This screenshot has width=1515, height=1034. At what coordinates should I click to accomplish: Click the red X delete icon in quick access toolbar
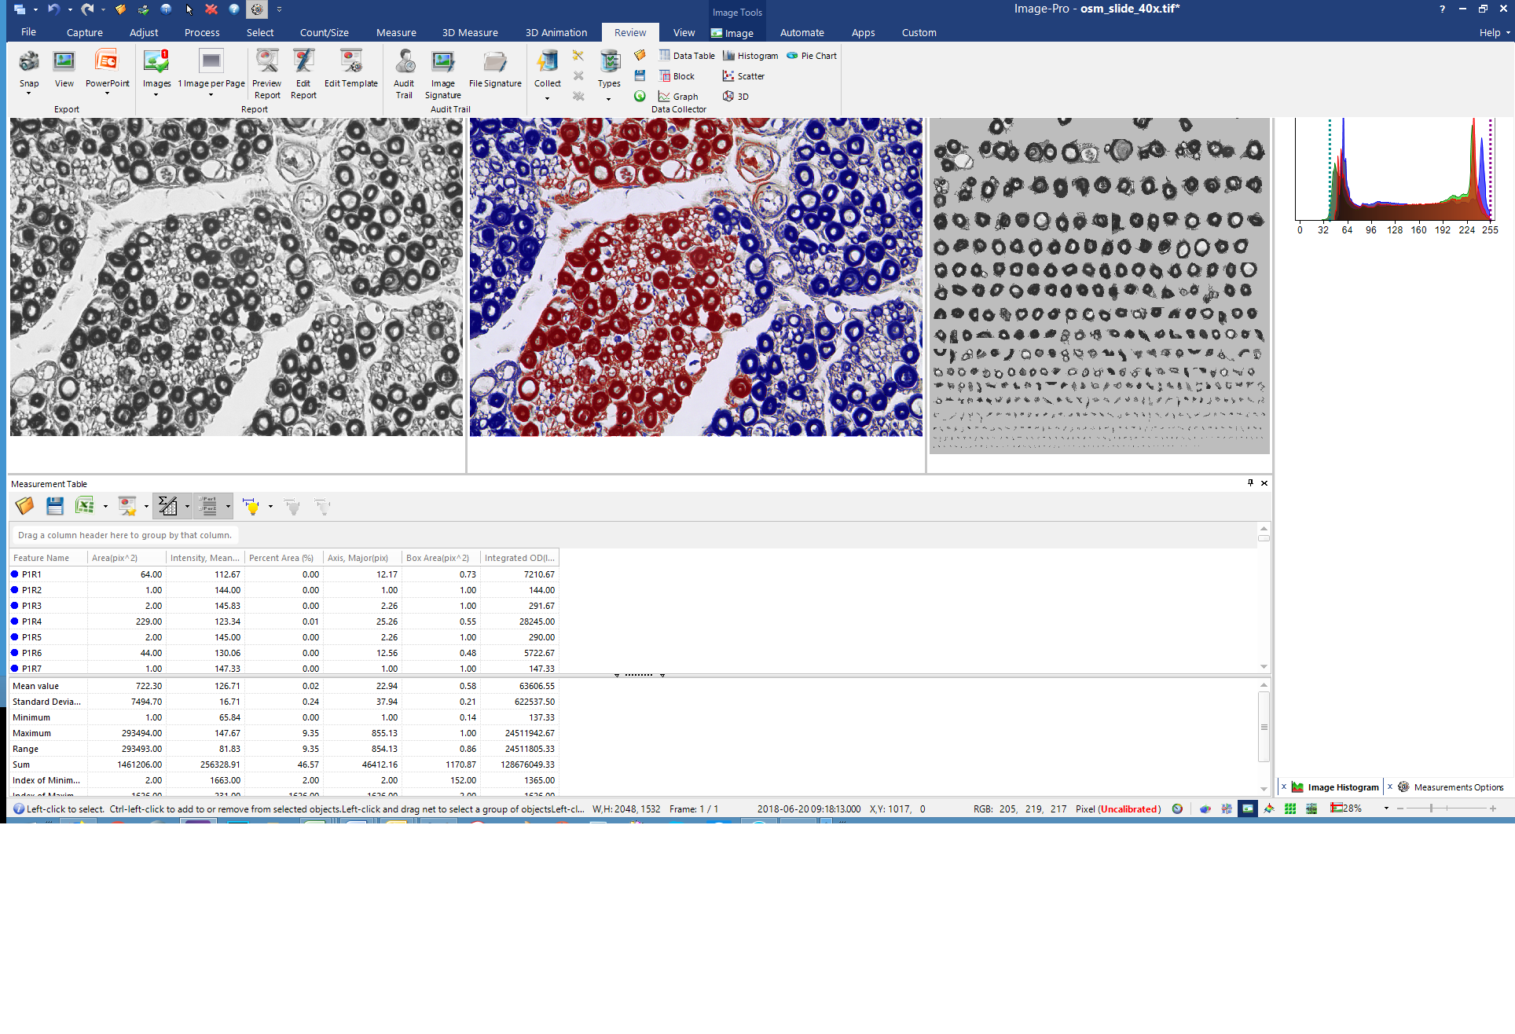pos(211,9)
